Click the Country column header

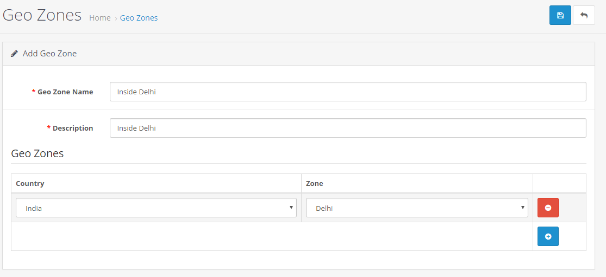click(30, 183)
